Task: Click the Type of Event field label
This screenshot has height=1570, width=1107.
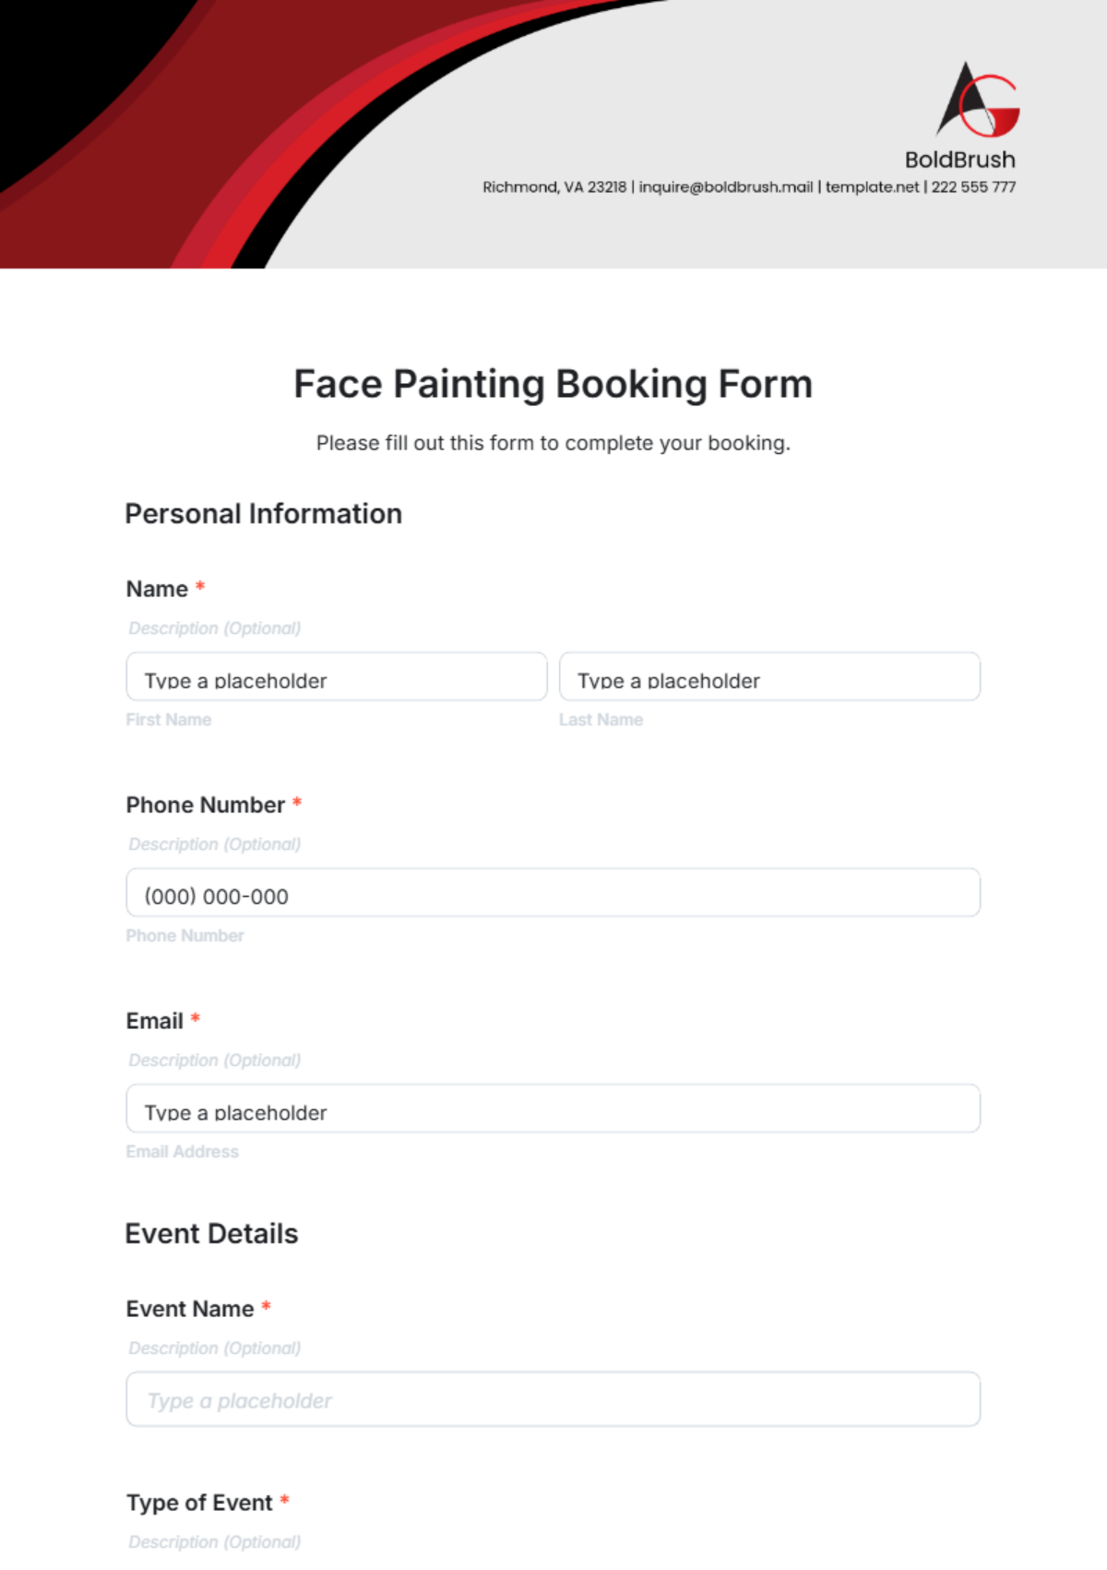Action: (199, 1503)
